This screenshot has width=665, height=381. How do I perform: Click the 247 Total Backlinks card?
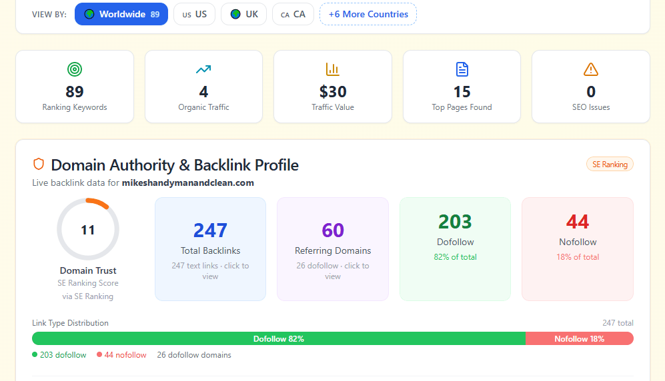coord(210,249)
